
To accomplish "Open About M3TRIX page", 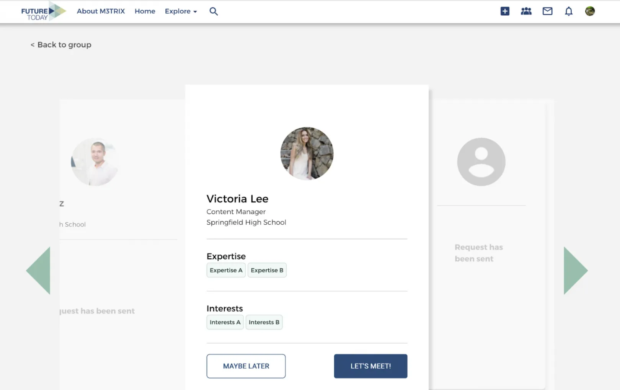I will click(101, 11).
